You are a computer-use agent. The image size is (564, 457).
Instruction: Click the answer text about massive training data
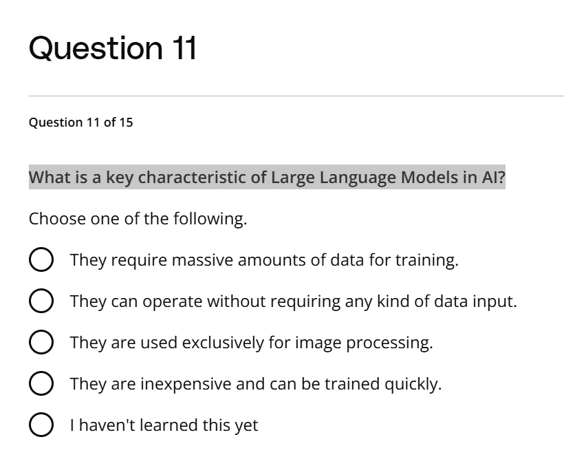[264, 261]
